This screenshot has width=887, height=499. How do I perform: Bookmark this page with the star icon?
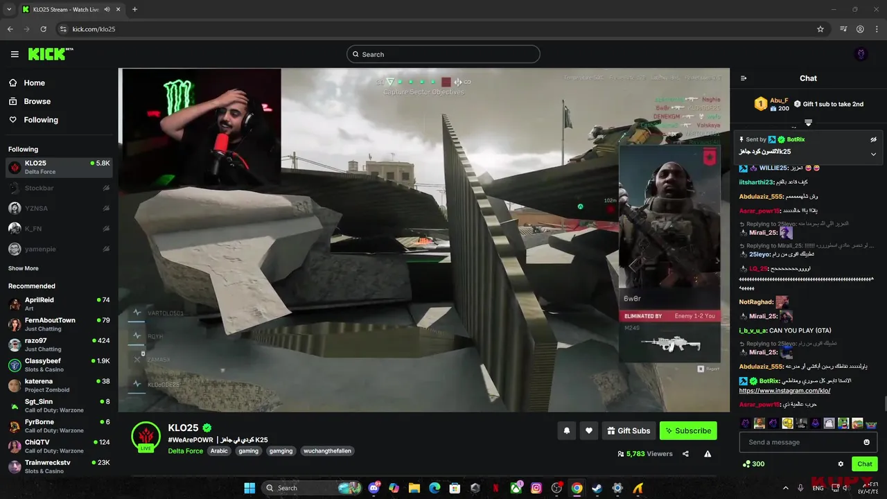820,29
